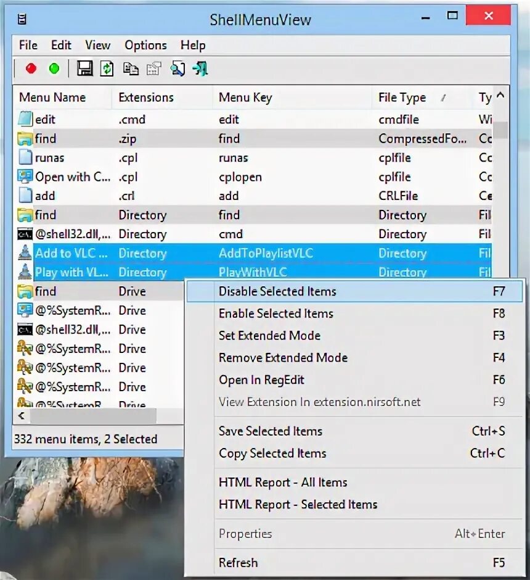Click the horizontal scrollbar thumb
Screen dimensions: 530x580
point(93,416)
